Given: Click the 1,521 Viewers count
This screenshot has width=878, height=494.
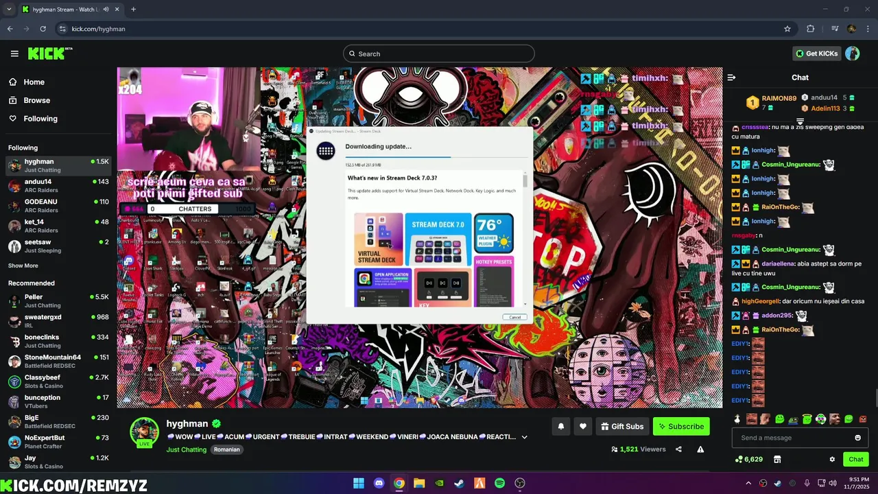Looking at the screenshot, I should coord(638,449).
